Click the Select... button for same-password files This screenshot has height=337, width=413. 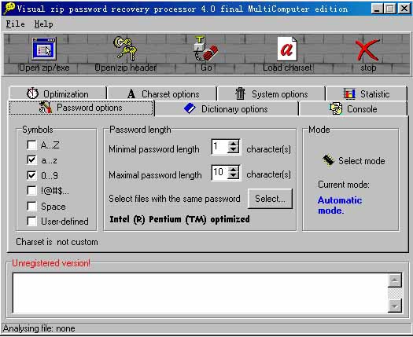click(x=270, y=199)
